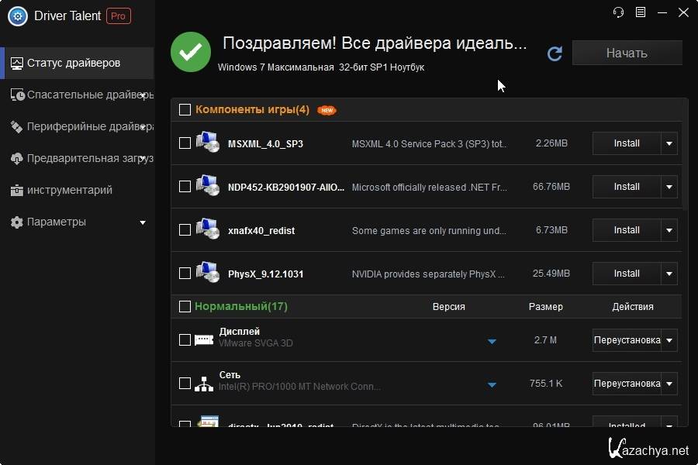Open the headset support icon

(618, 12)
